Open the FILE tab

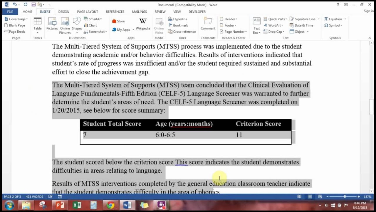click(x=10, y=12)
